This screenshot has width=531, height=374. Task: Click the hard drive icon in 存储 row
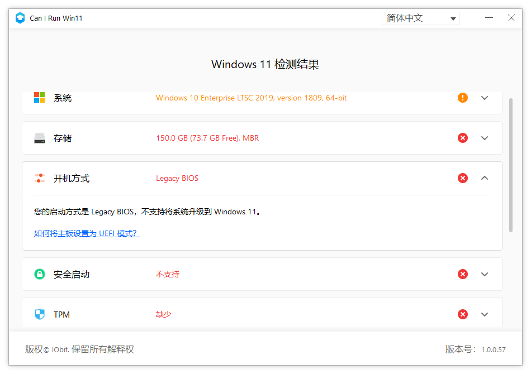(40, 138)
